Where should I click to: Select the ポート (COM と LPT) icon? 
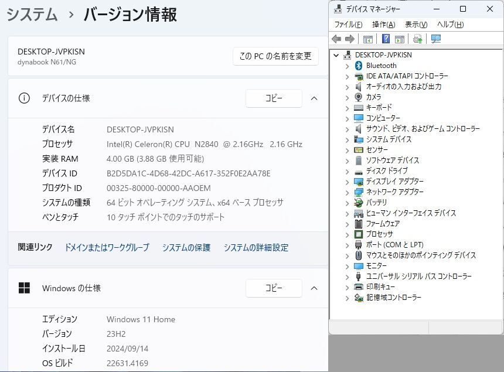(x=359, y=245)
